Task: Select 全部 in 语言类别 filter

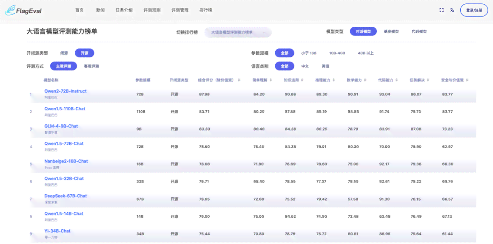Action: tap(285, 66)
